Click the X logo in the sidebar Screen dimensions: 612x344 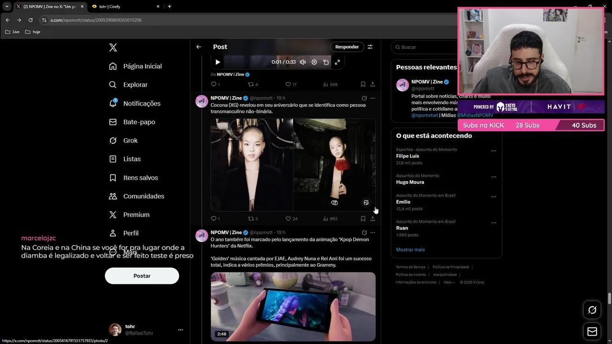113,47
